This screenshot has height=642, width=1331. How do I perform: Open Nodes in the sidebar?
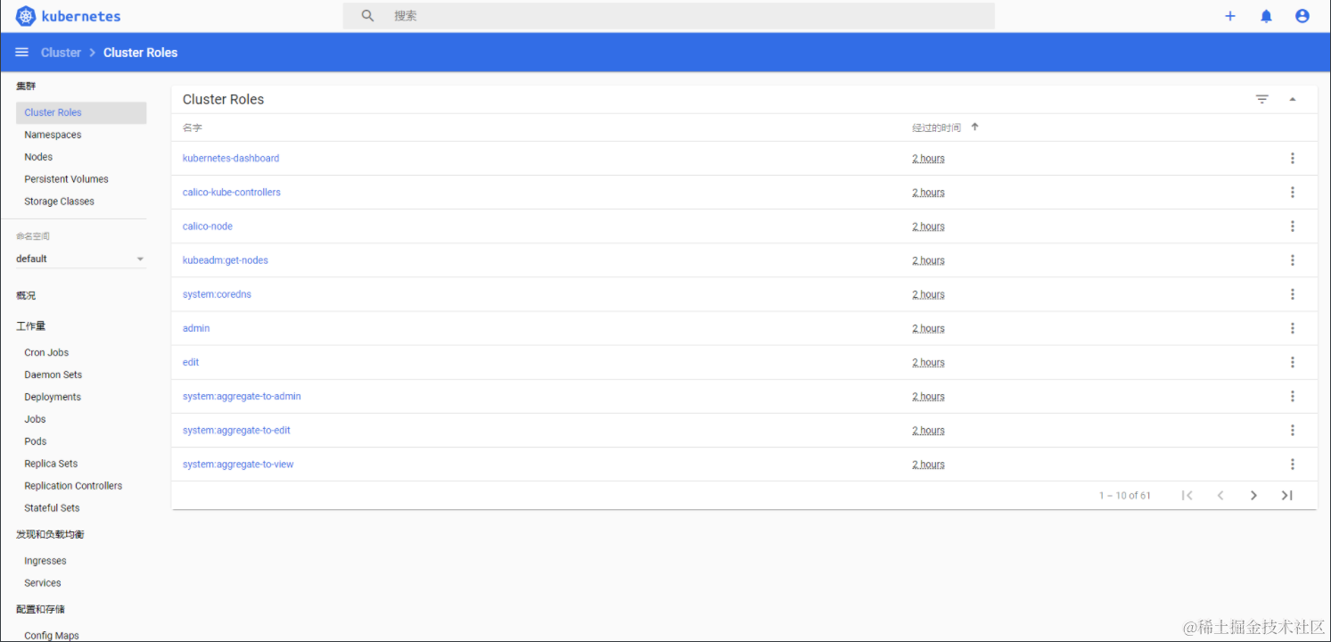tap(38, 157)
